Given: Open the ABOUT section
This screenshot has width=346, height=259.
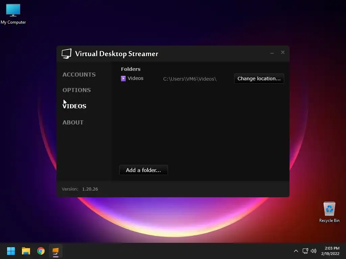Looking at the screenshot, I should [73, 122].
